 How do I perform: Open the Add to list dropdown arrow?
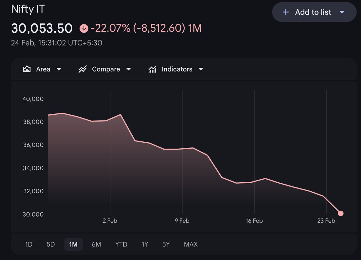coord(341,12)
